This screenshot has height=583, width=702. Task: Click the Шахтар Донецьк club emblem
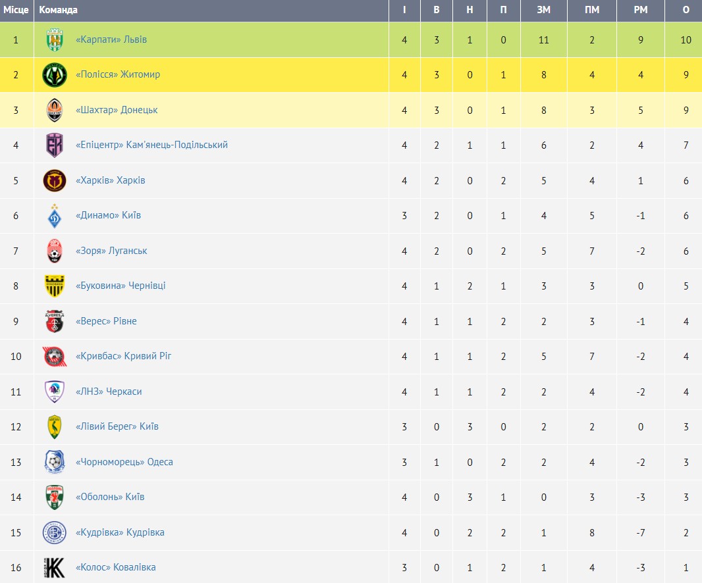55,110
